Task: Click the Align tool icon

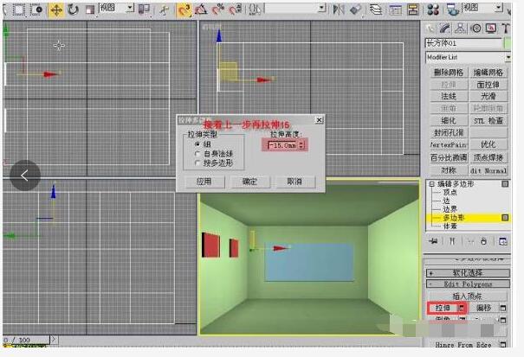Action: point(356,10)
